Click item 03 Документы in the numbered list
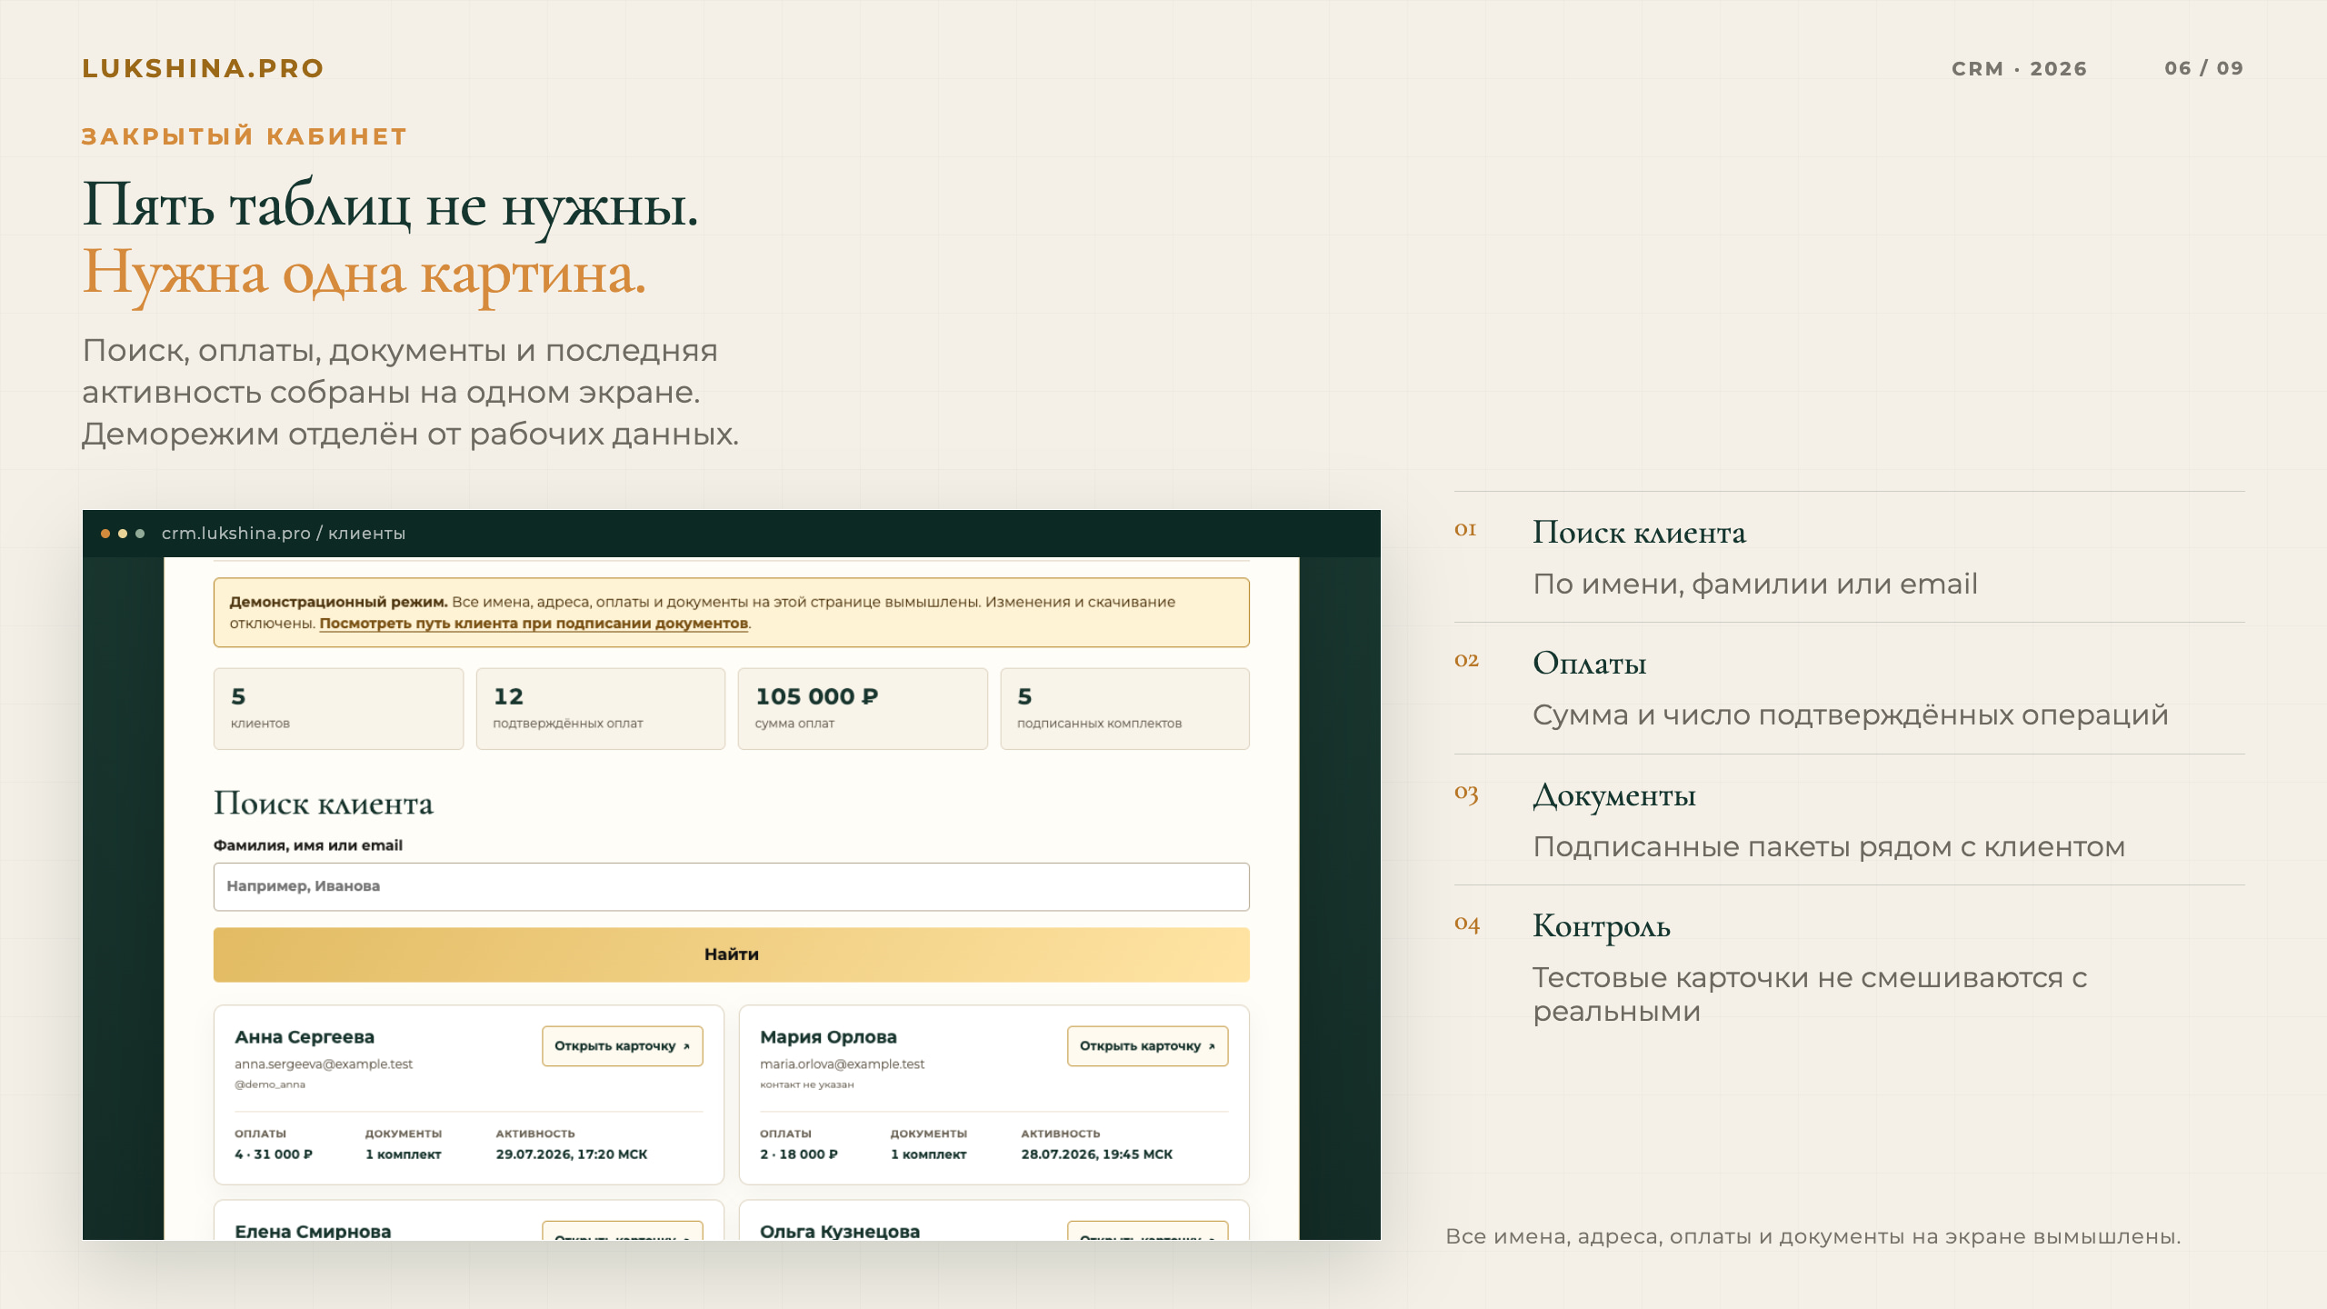The height and width of the screenshot is (1309, 2327). coord(1613,795)
